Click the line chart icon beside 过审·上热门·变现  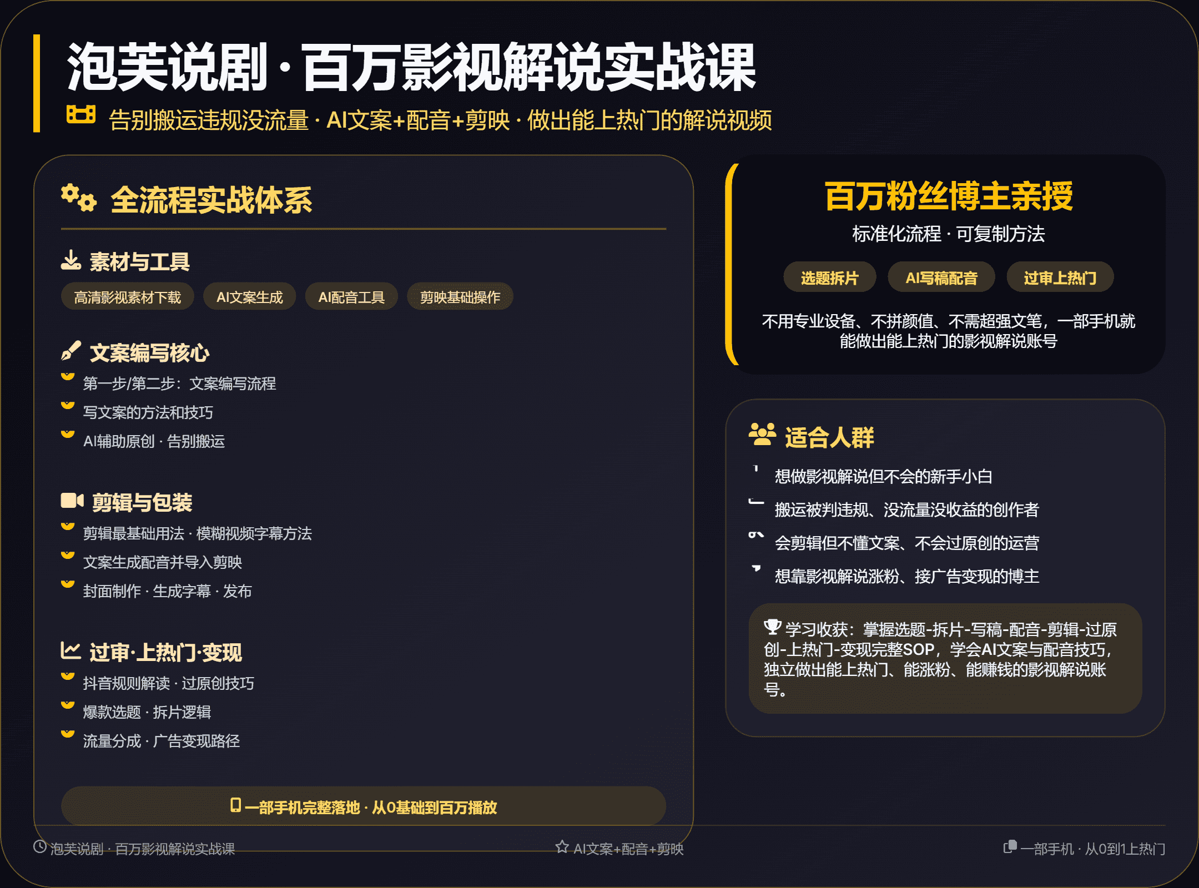pyautogui.click(x=71, y=650)
